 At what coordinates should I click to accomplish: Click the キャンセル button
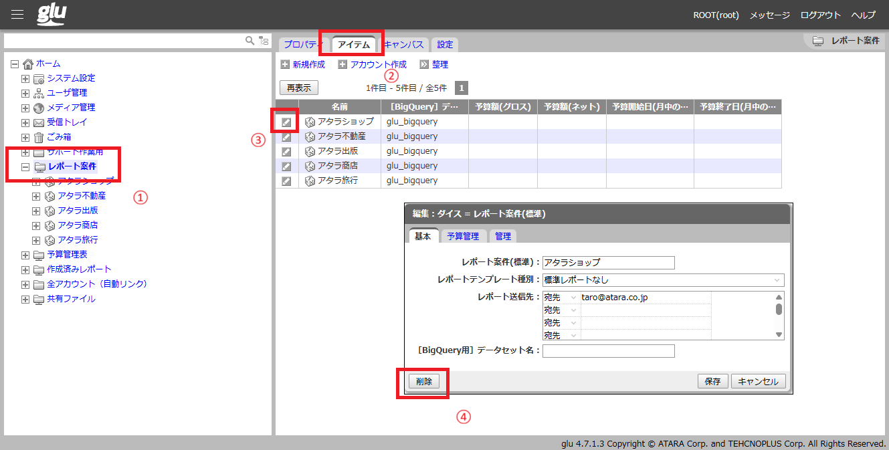(x=759, y=381)
